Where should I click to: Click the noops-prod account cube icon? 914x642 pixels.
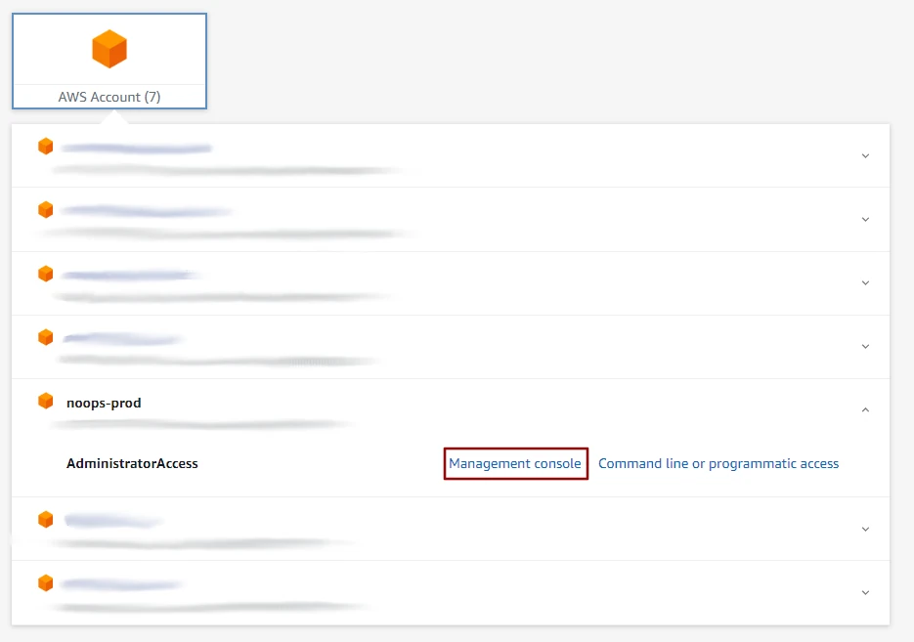coord(46,401)
